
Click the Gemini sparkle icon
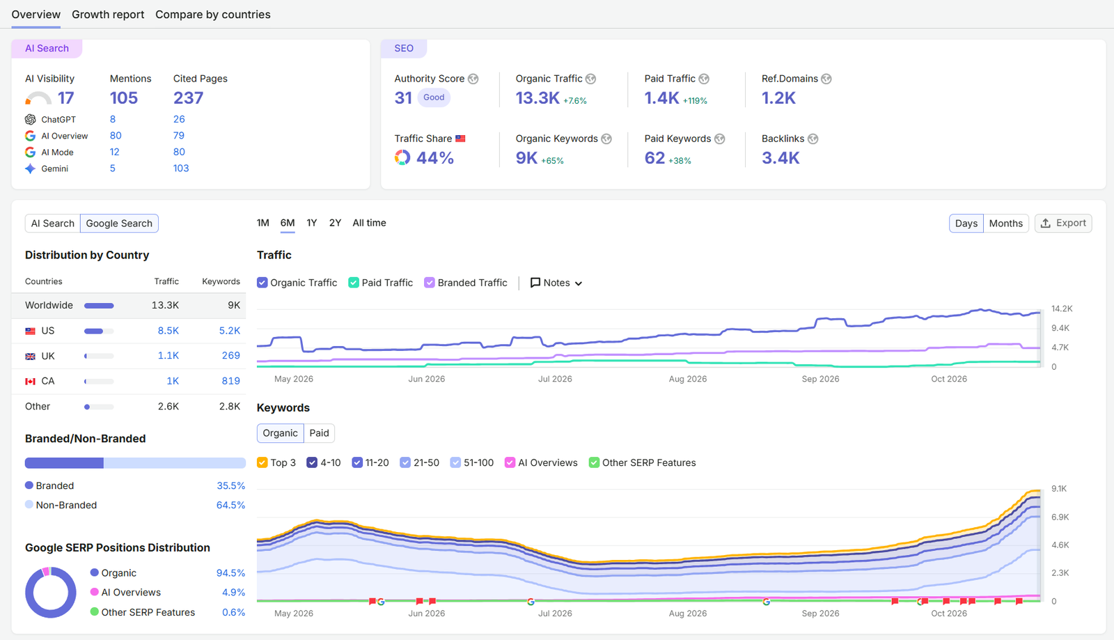pos(31,169)
